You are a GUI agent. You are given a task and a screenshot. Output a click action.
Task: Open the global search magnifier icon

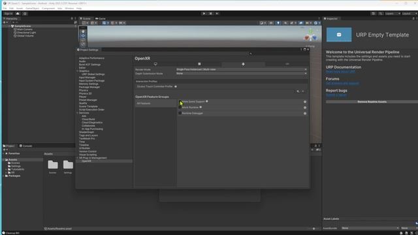(x=380, y=13)
